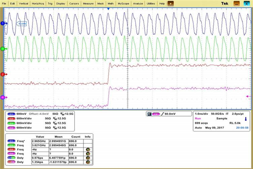Screen dimensions: 253x169
Task: Click the Run acquisition status text
Action: point(198,118)
